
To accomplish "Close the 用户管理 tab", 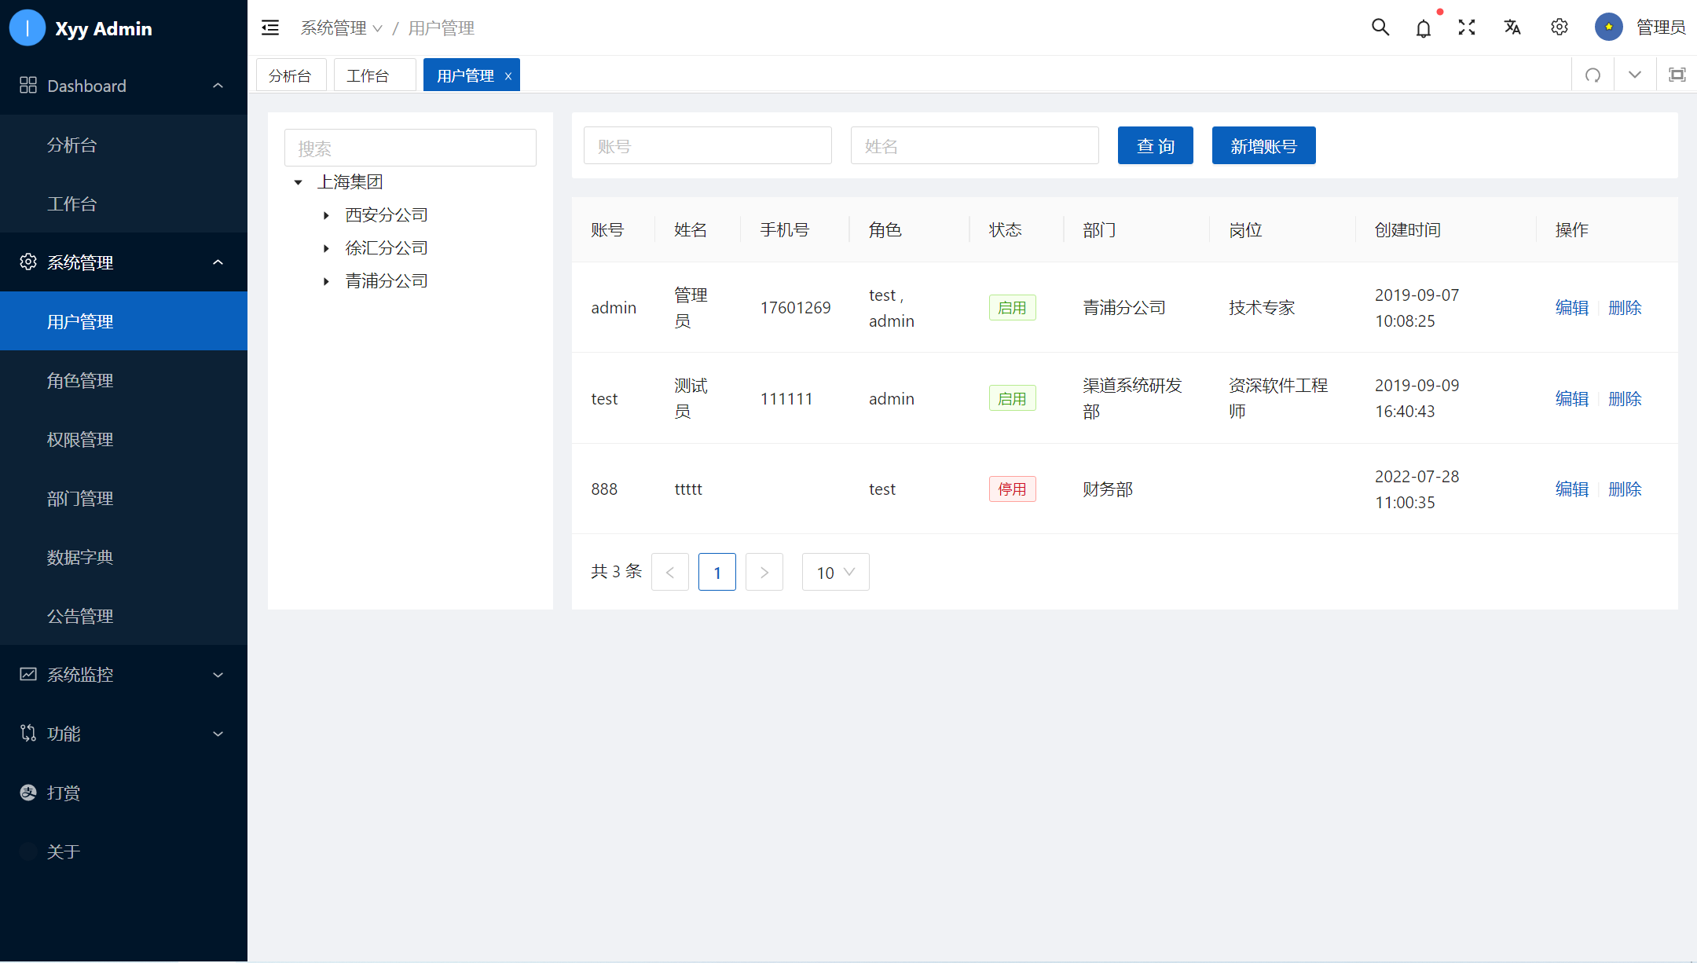I will (508, 76).
